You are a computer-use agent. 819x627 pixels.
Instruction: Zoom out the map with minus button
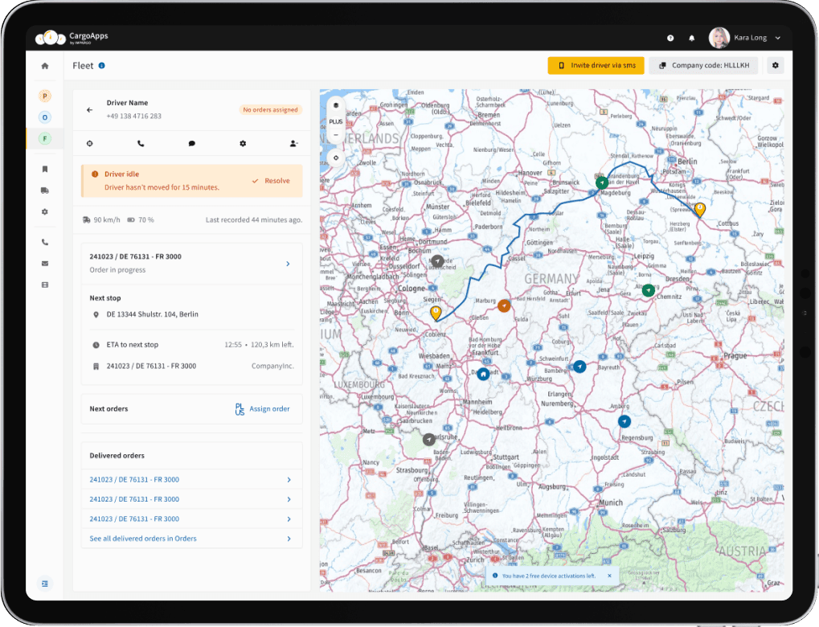point(335,134)
